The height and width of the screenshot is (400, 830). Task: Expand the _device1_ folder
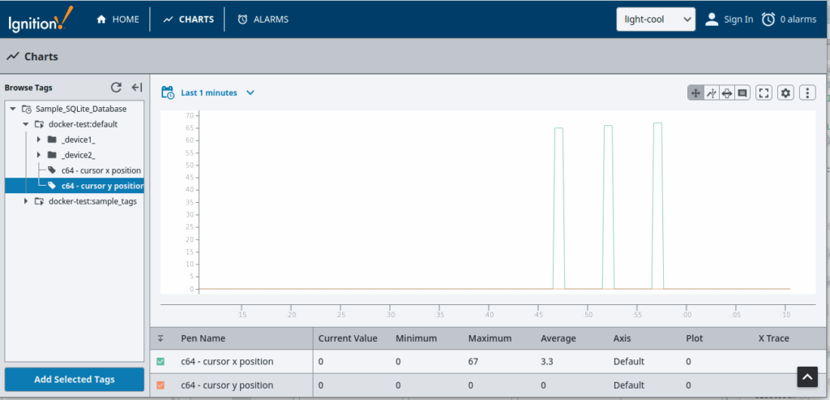pyautogui.click(x=39, y=140)
